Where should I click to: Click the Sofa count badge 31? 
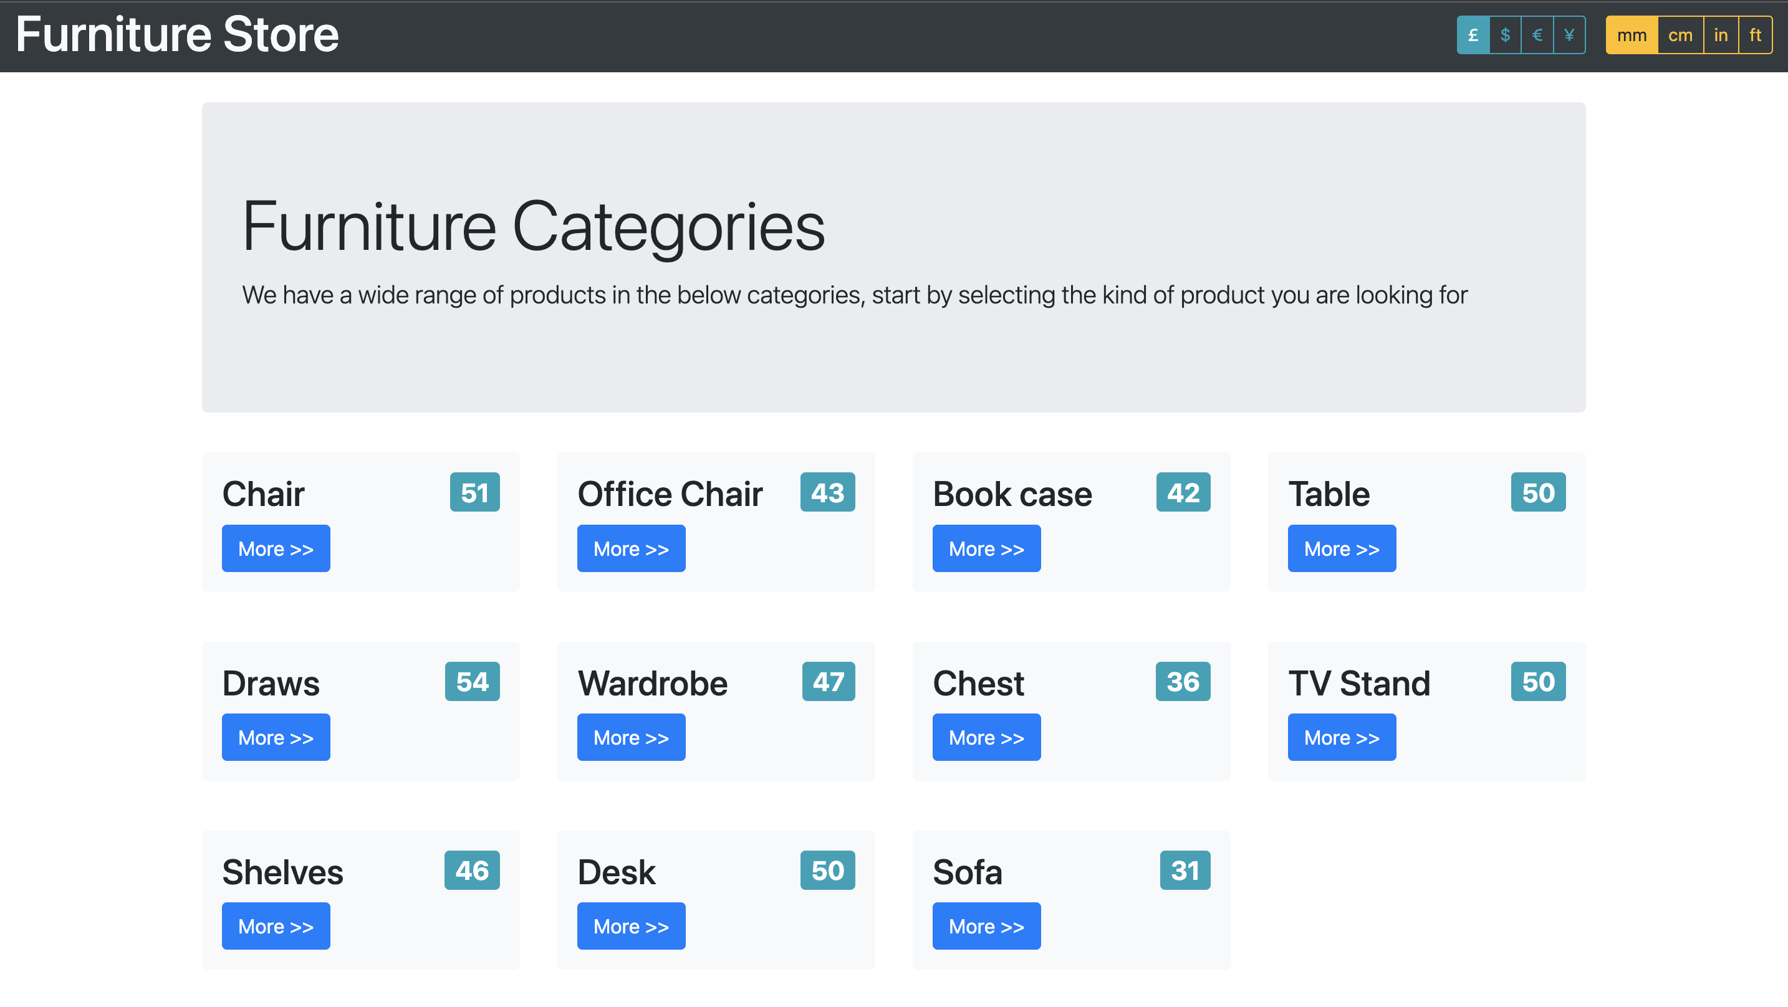[x=1185, y=869]
